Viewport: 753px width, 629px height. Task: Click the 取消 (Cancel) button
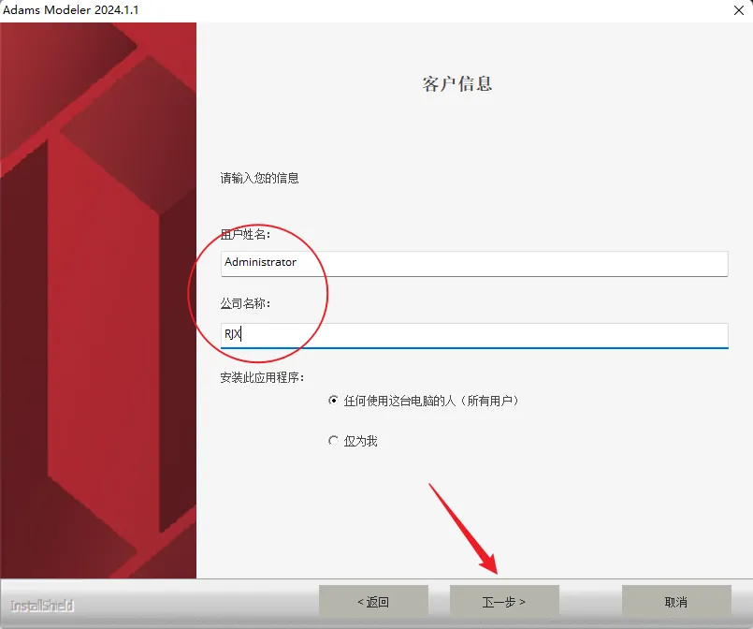click(676, 601)
